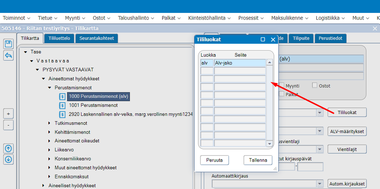Click the Luokka cell containing alv
380x189 pixels.
(207, 63)
